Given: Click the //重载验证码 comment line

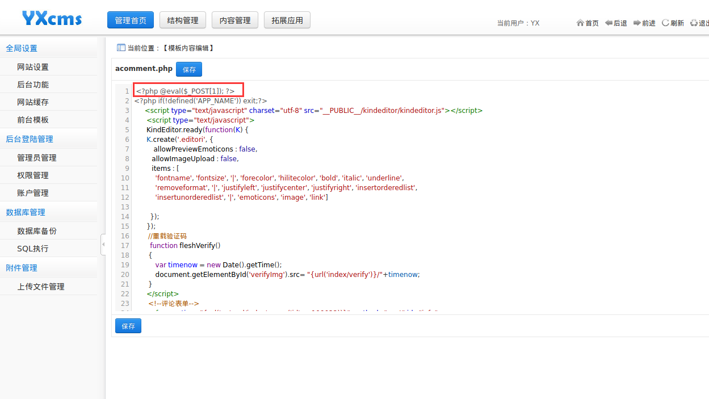Looking at the screenshot, I should click(167, 236).
